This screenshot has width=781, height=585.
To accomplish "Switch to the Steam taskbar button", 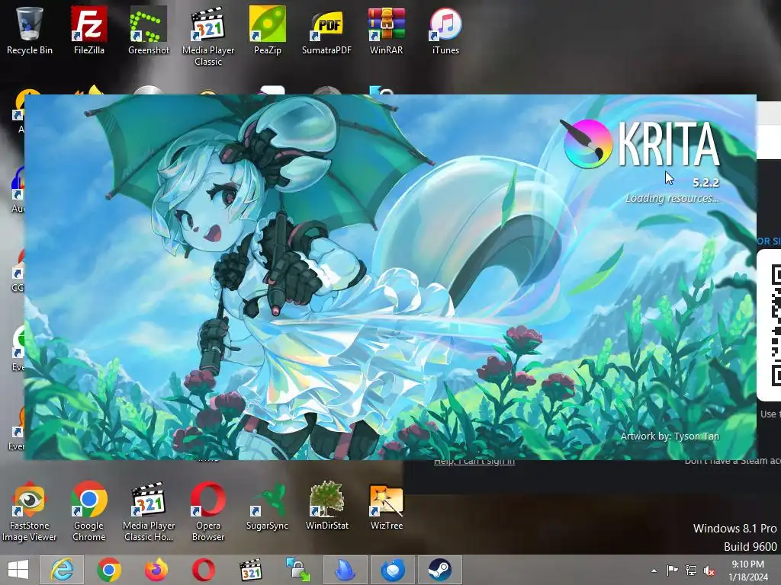I will pyautogui.click(x=440, y=570).
